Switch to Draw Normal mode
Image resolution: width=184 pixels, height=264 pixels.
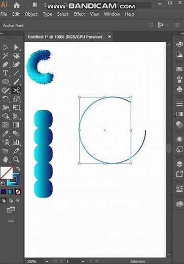(x=4, y=201)
